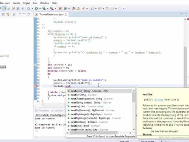This screenshot has width=189, height=142.
Task: Open the Navigate menu
Action: pos(5,3)
